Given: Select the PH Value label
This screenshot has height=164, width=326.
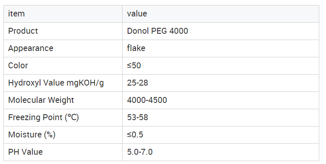Looking at the screenshot, I should [x=25, y=152].
